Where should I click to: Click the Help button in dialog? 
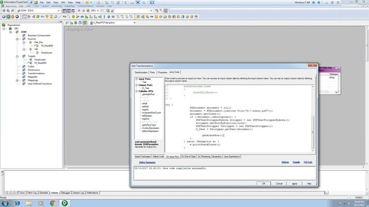(x=309, y=183)
